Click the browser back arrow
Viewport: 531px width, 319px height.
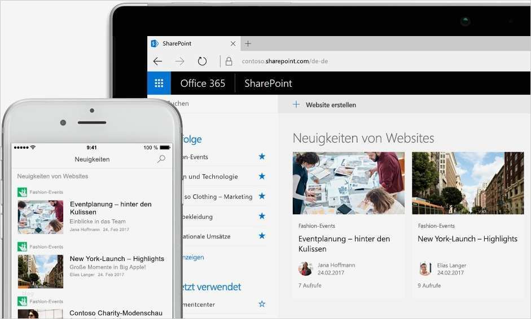click(x=158, y=61)
